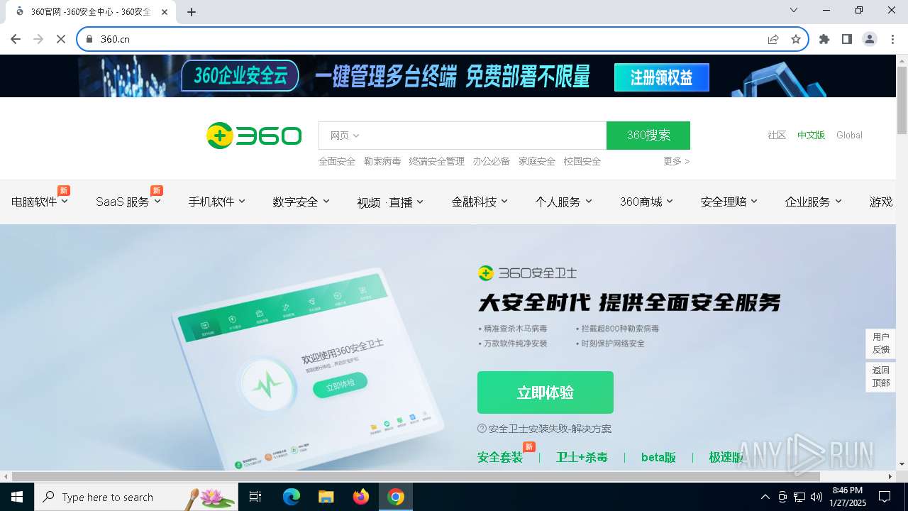
Task: Switch to 中文版 language link
Action: pos(811,135)
